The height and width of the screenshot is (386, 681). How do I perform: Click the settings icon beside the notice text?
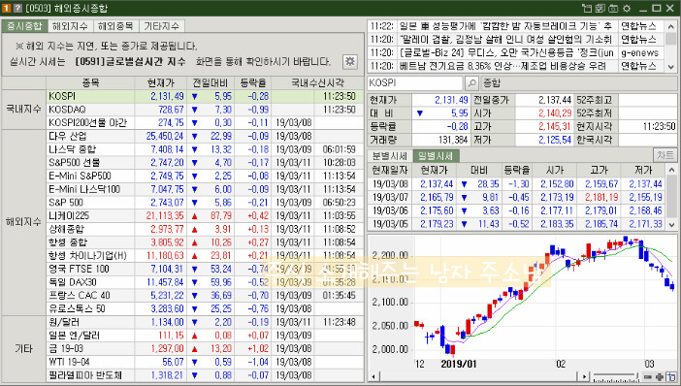pos(349,61)
